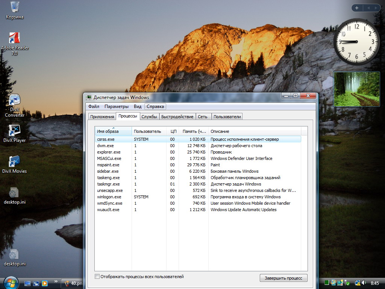385x289 pixels.
Task: Click Show Desktop quick launch icon
Action: coord(27,283)
